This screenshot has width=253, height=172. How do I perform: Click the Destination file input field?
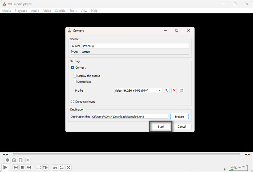130,117
